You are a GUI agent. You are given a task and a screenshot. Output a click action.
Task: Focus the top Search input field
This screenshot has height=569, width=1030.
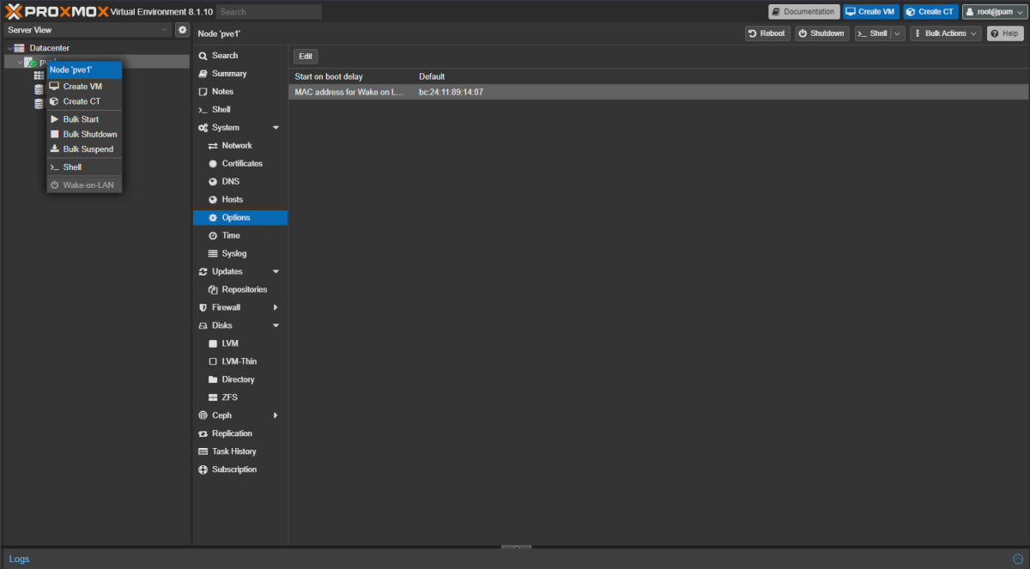point(269,12)
